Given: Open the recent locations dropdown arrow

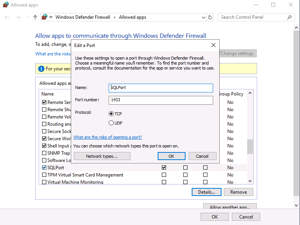Looking at the screenshot, I should (x=28, y=17).
